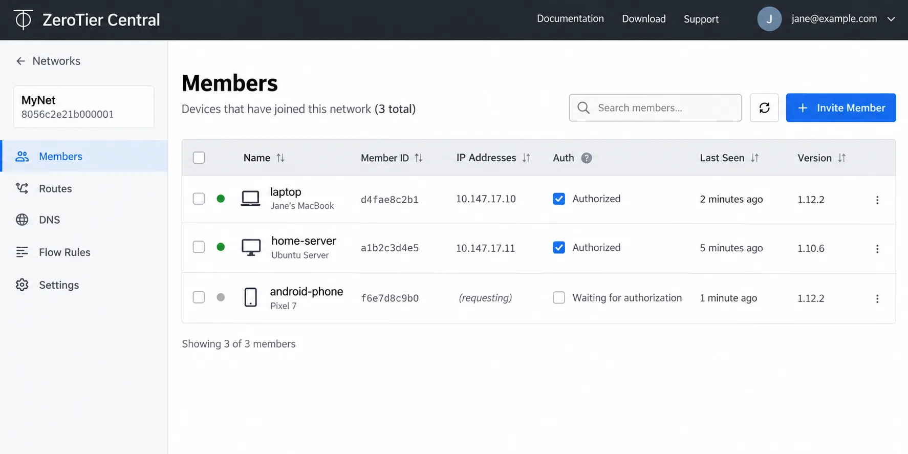Viewport: 908px width, 454px height.
Task: Select the laptop row checkbox
Action: (199, 199)
